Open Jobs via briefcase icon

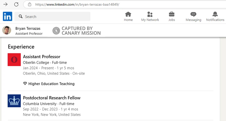(x=171, y=14)
